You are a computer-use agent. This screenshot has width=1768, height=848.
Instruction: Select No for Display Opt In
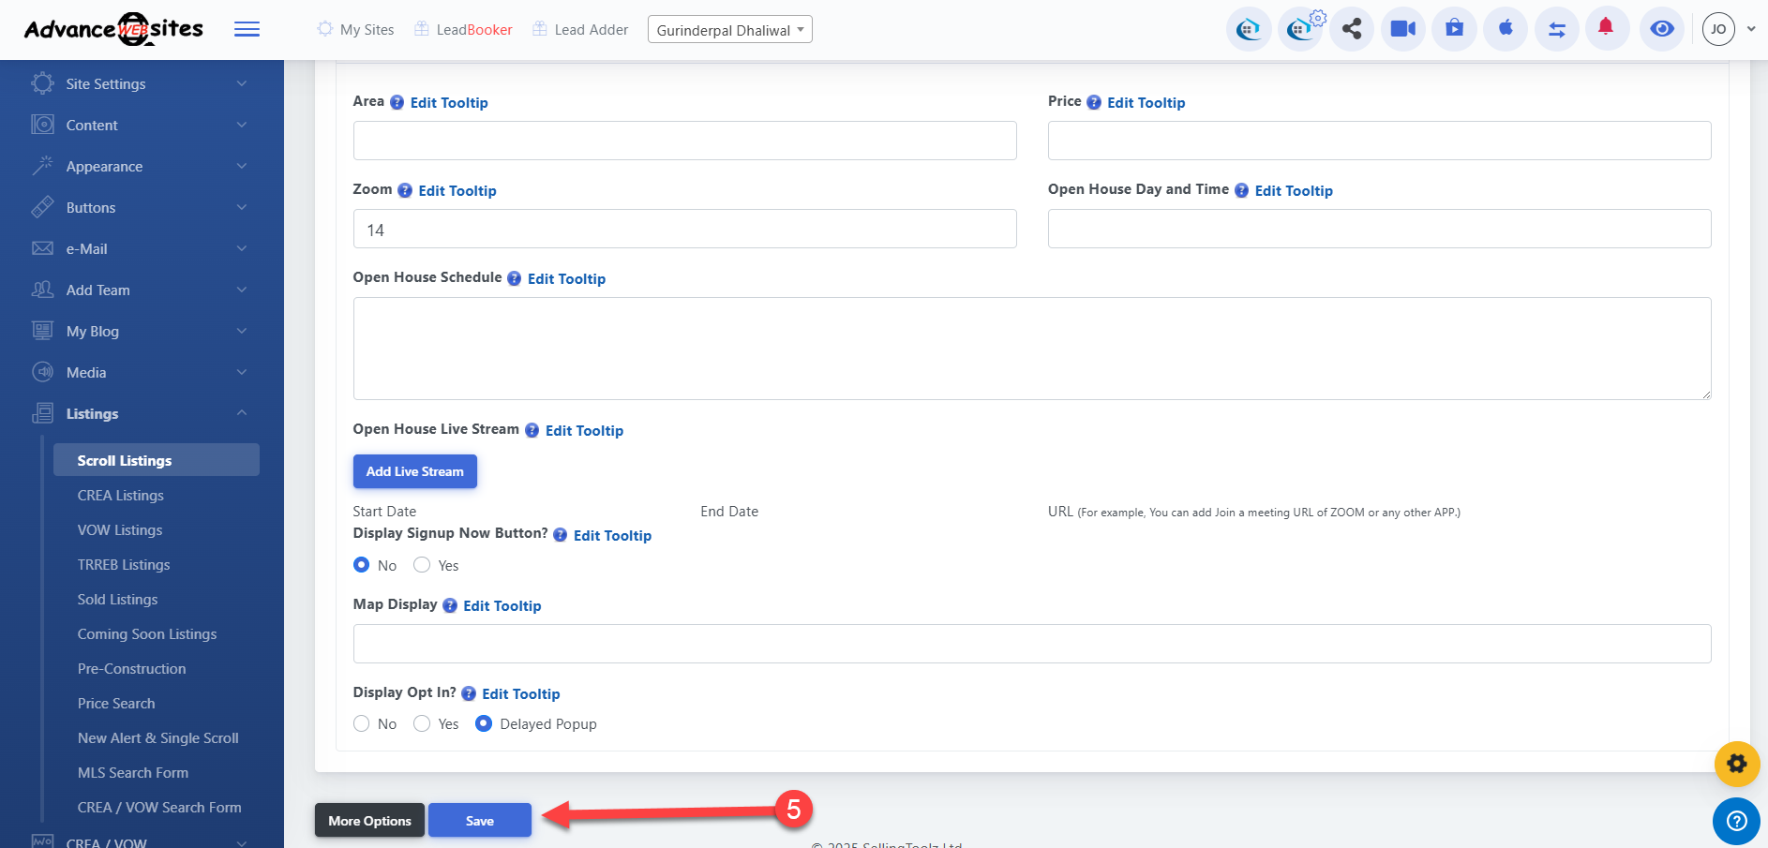click(362, 723)
